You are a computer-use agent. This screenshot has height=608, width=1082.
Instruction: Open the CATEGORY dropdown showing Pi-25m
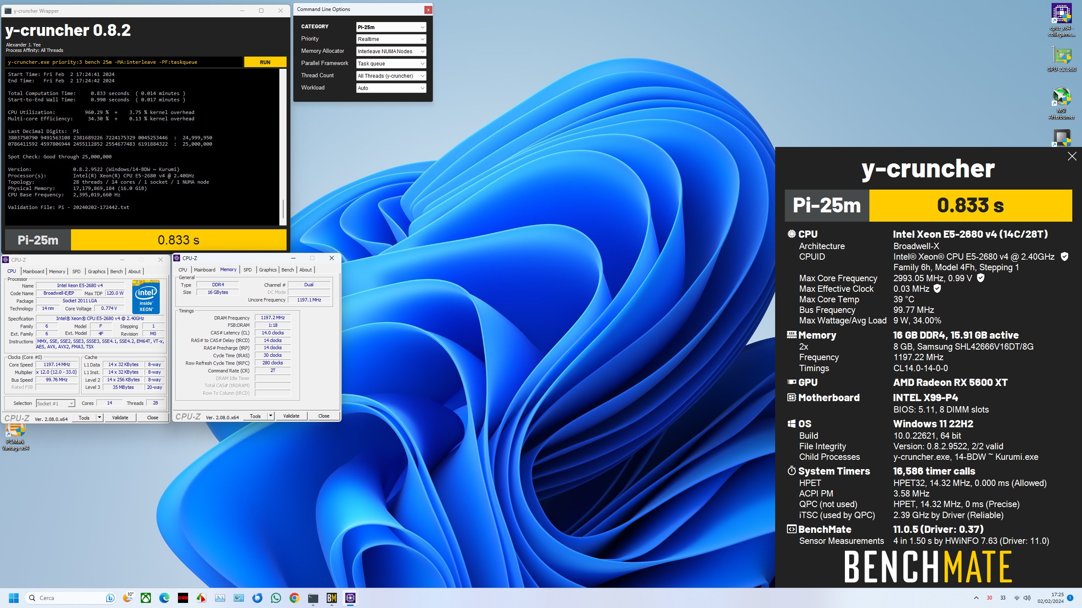(391, 27)
